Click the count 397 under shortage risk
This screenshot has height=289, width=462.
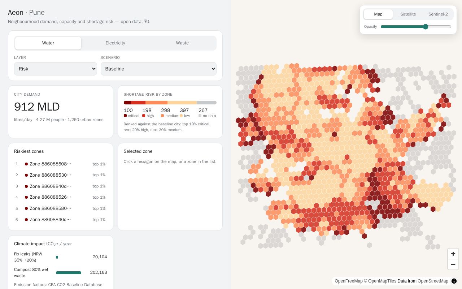point(184,110)
